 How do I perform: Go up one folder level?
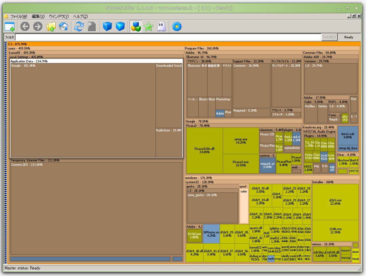point(51,26)
